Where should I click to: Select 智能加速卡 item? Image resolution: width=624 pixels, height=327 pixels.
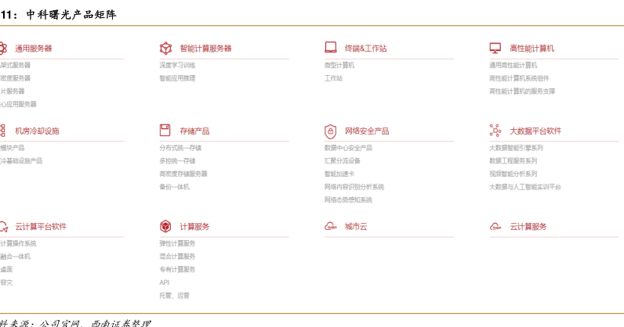click(339, 174)
